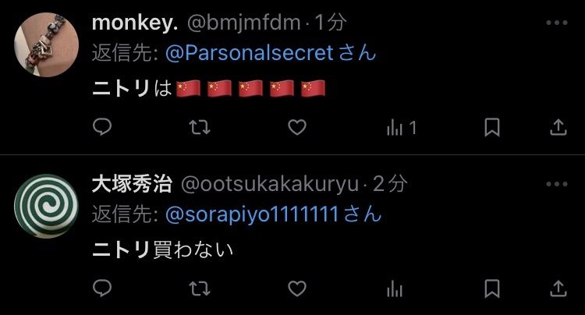Open more options for 大塚秀治's tweet
Image resolution: width=585 pixels, height=315 pixels.
[557, 184]
